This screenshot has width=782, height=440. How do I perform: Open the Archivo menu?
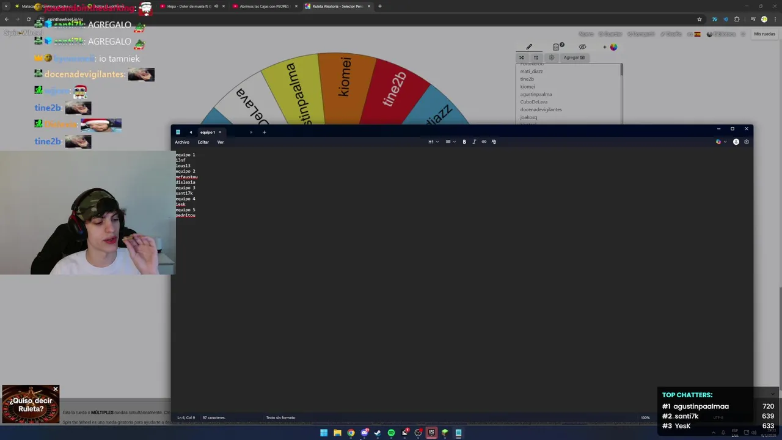click(182, 142)
